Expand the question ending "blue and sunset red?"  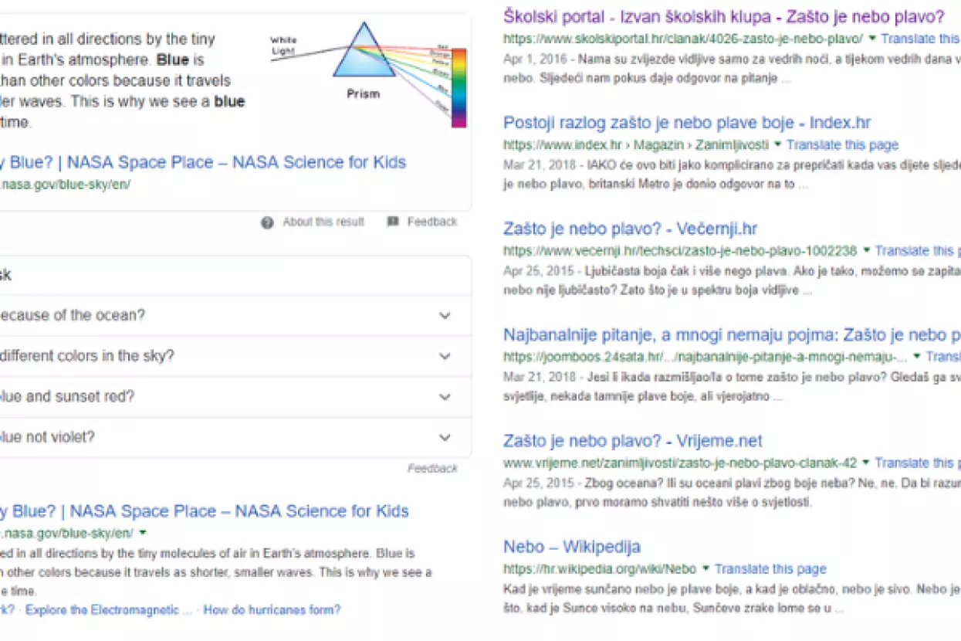click(x=445, y=397)
